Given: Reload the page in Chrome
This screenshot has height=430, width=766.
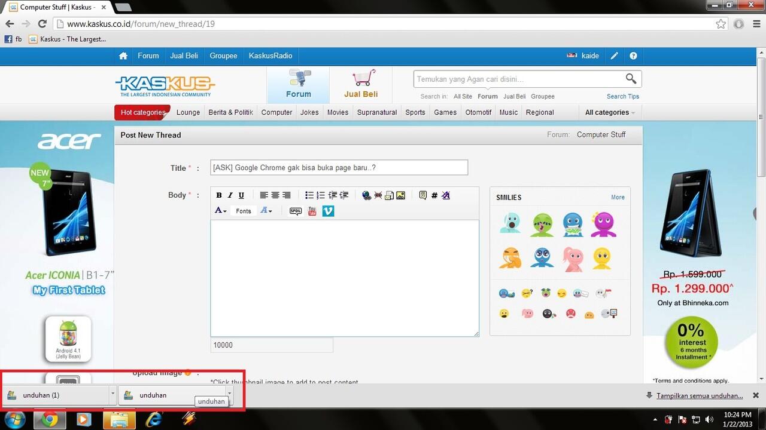Looking at the screenshot, I should point(42,24).
